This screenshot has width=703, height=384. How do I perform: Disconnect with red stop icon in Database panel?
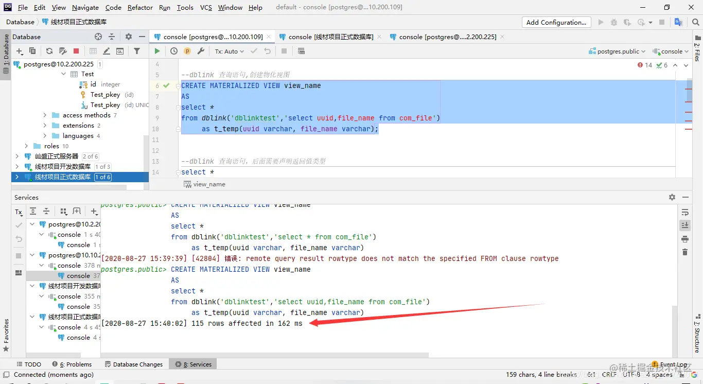point(76,51)
